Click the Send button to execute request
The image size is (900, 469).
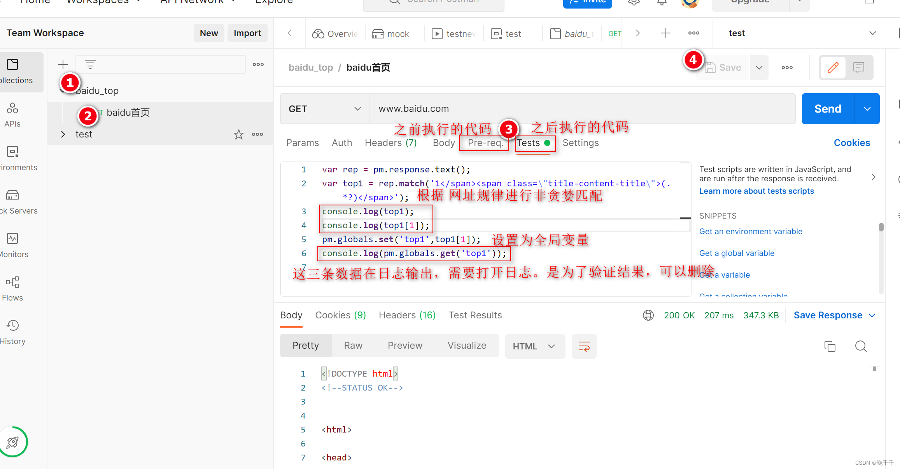pos(828,108)
